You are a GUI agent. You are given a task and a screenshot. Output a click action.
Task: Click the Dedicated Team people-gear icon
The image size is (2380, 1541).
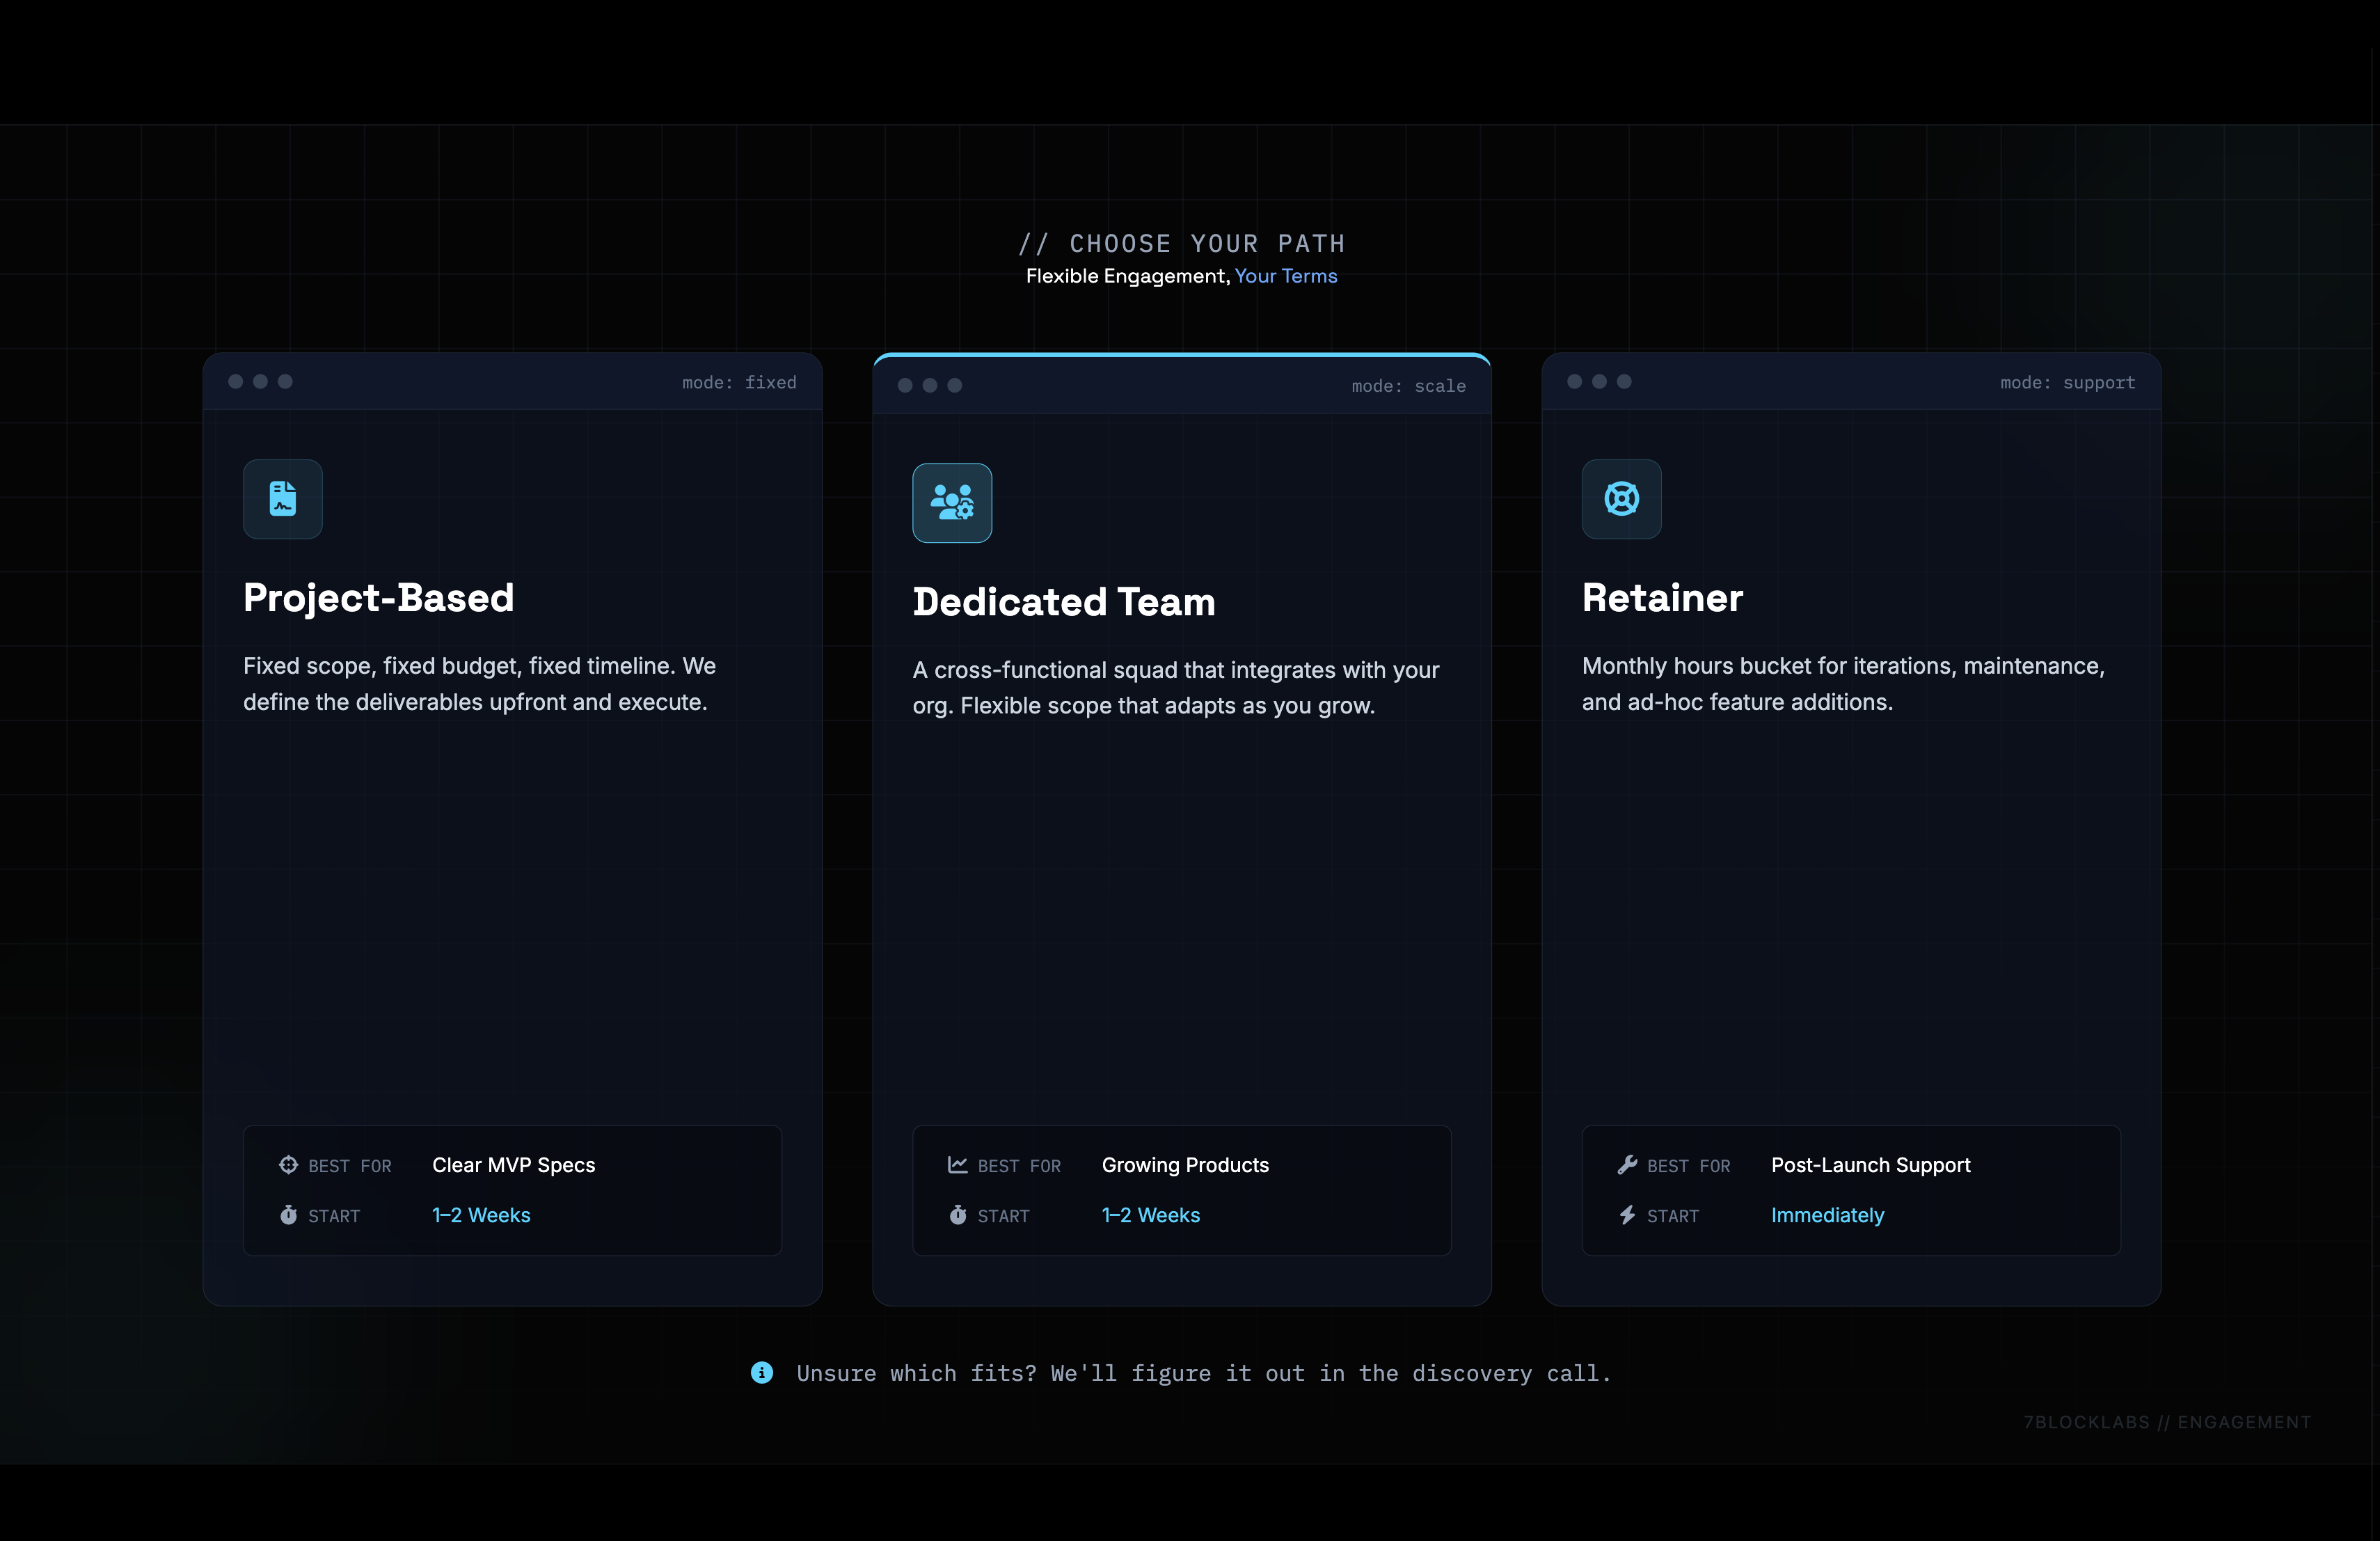point(951,502)
